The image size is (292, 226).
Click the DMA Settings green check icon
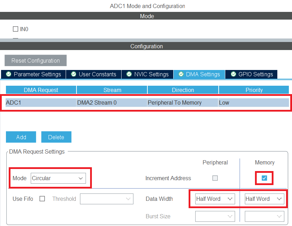pyautogui.click(x=181, y=74)
